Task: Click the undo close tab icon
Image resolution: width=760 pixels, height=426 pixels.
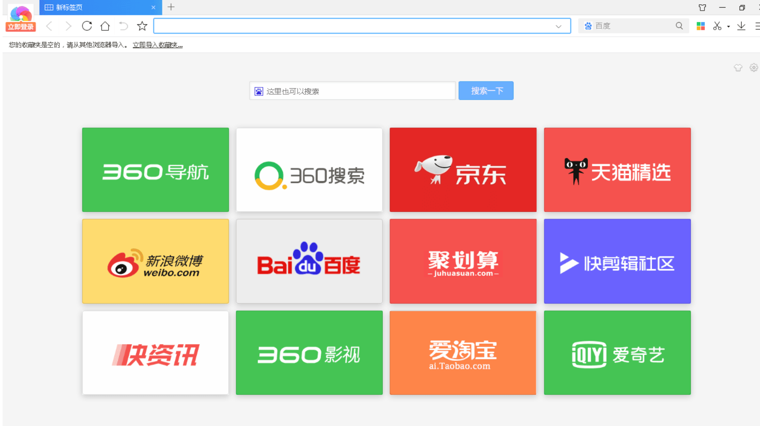Action: tap(123, 26)
